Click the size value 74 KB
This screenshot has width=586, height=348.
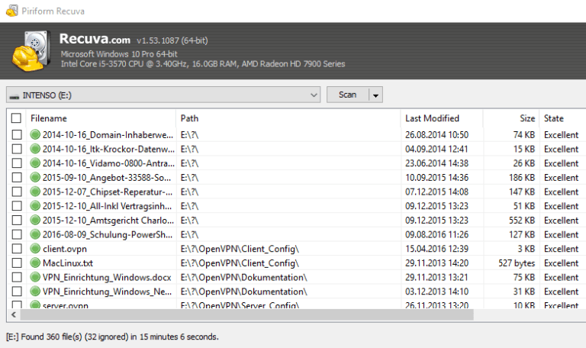point(524,134)
